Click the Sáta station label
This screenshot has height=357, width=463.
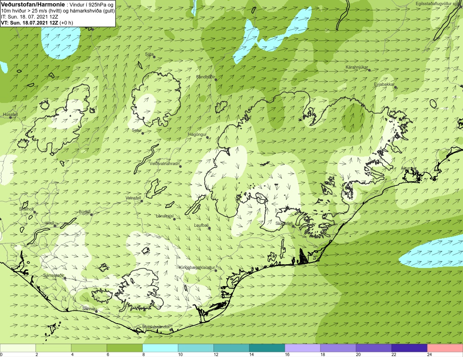(x=149, y=54)
